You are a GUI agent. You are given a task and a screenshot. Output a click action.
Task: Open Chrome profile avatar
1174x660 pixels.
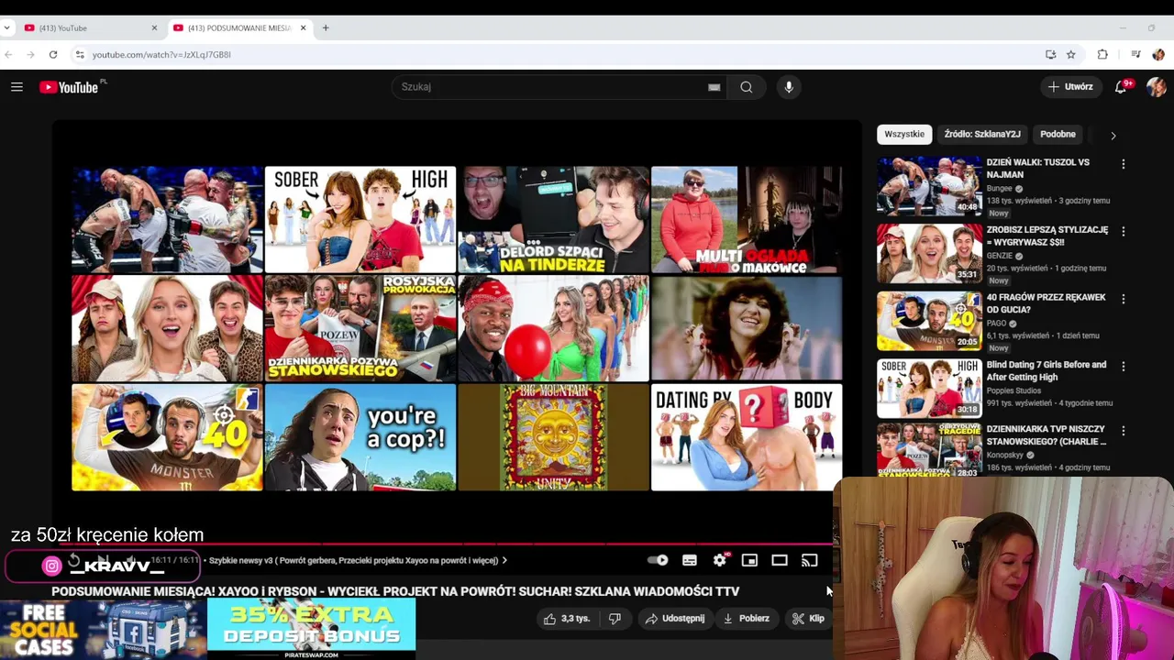1158,55
